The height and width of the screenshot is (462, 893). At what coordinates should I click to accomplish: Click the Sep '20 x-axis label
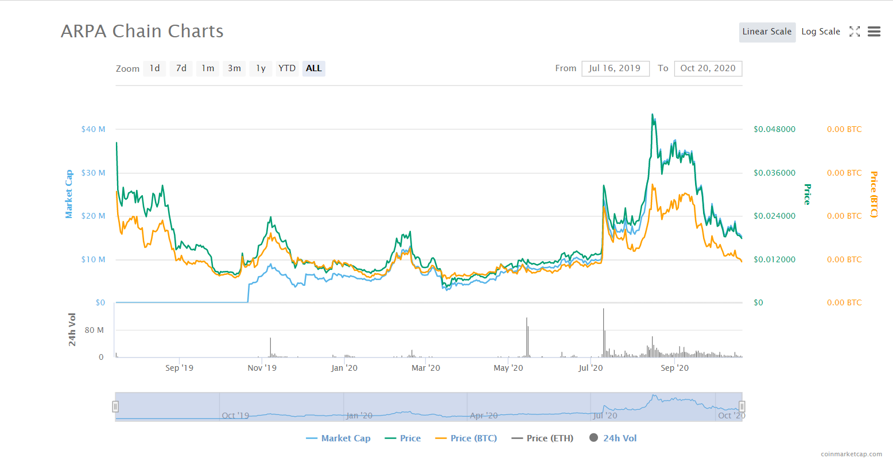coord(675,368)
